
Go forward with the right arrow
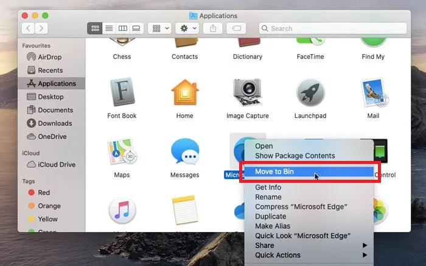(41, 28)
